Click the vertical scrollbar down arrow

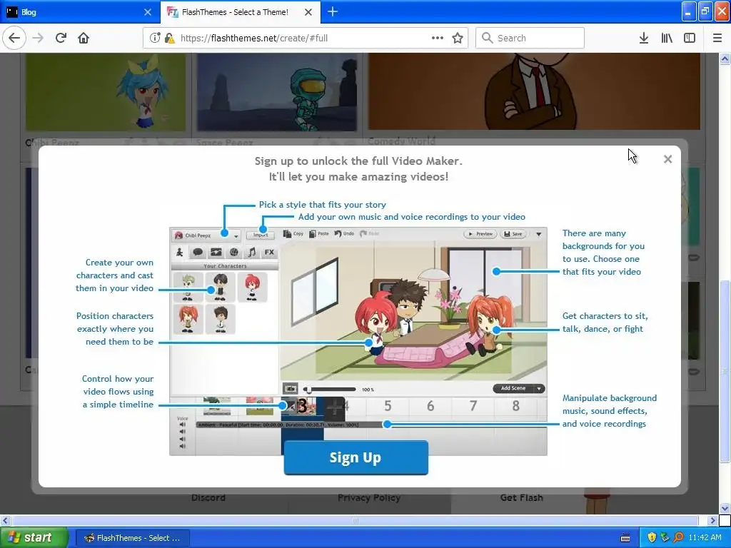click(725, 508)
